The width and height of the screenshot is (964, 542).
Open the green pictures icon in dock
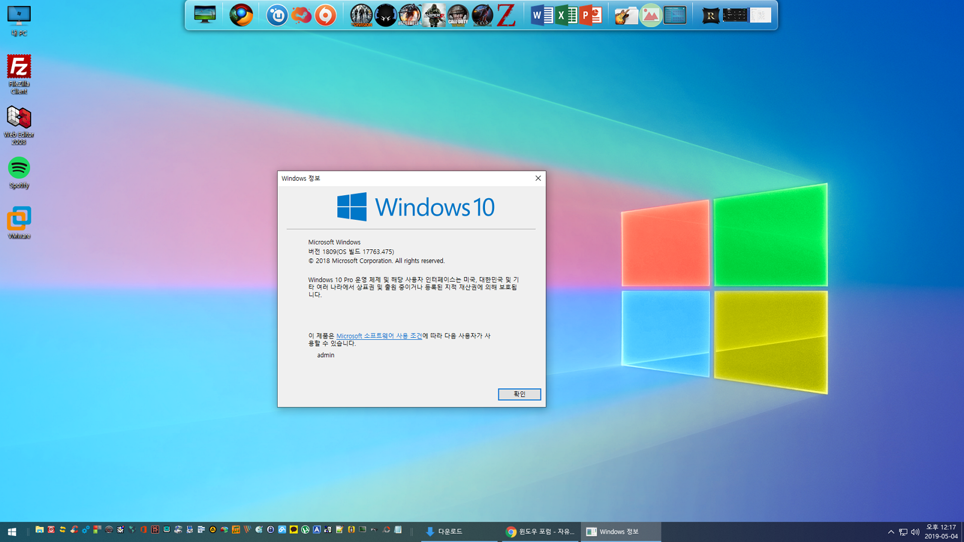pyautogui.click(x=651, y=15)
